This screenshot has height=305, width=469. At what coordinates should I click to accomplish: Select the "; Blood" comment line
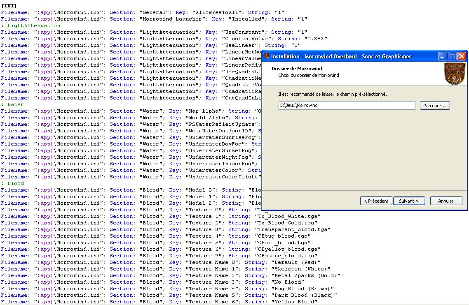[x=12, y=184]
